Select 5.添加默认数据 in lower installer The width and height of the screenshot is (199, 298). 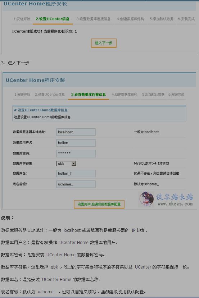tap(153, 95)
